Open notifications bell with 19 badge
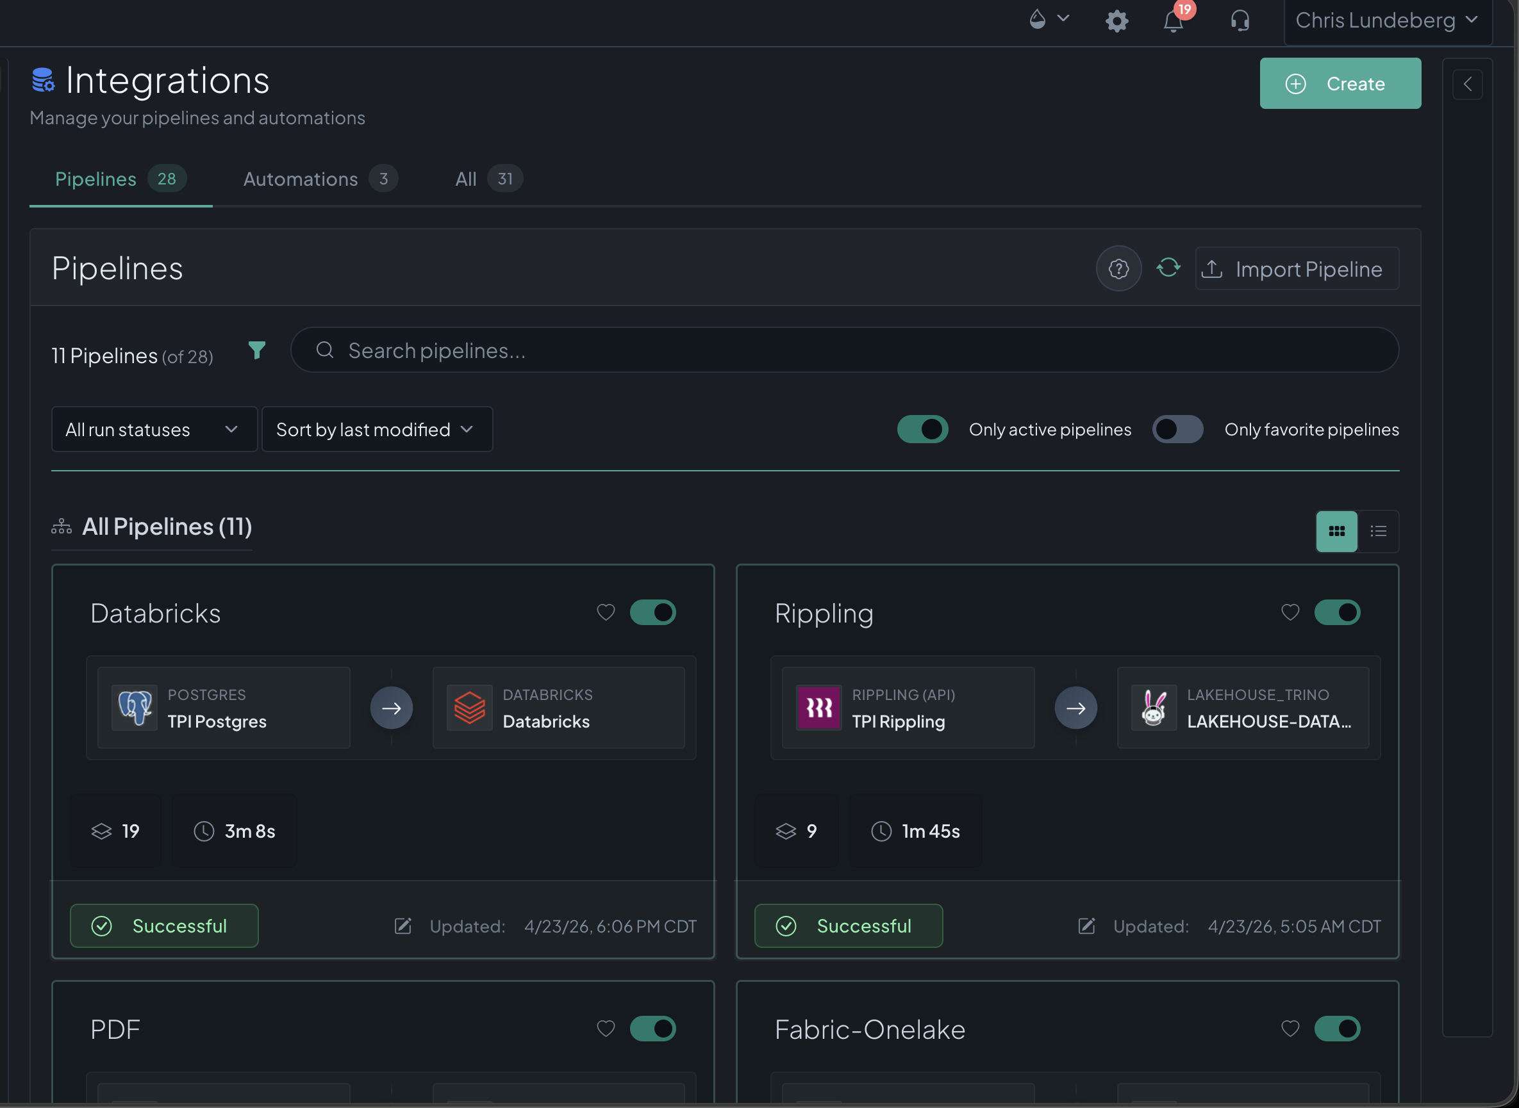This screenshot has height=1108, width=1519. pos(1175,19)
